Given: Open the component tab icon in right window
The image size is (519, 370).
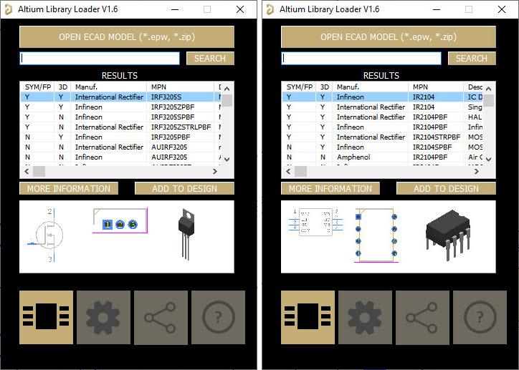Looking at the screenshot, I should click(308, 317).
